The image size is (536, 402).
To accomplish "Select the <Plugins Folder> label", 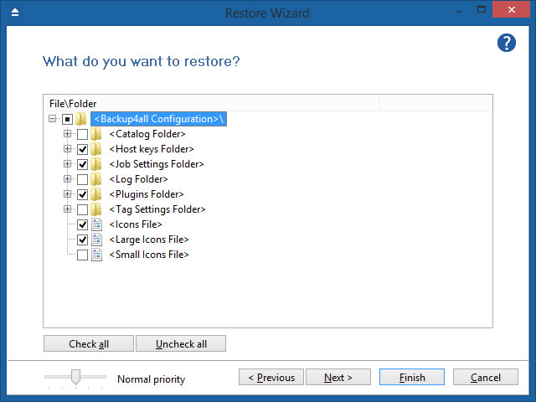I will coord(147,194).
